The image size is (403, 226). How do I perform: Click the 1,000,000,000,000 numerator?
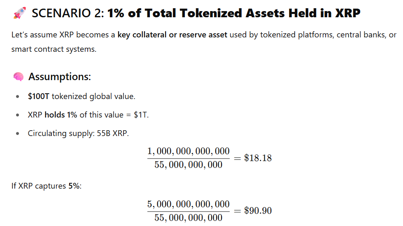[189, 151]
